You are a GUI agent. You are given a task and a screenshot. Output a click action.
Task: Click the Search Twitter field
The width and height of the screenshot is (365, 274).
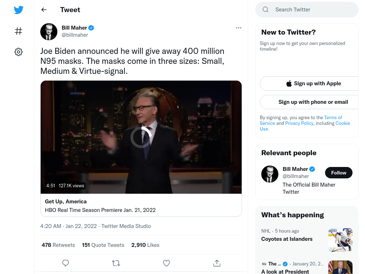point(307,10)
